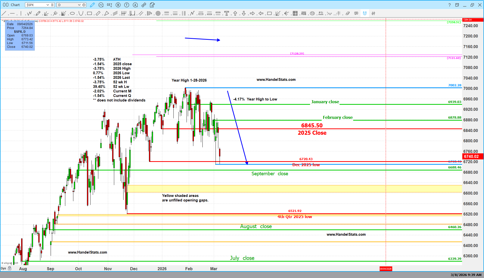Screen dimensions: 484x278
Task: Select the trend line drawing tool
Action: [x=4, y=13]
